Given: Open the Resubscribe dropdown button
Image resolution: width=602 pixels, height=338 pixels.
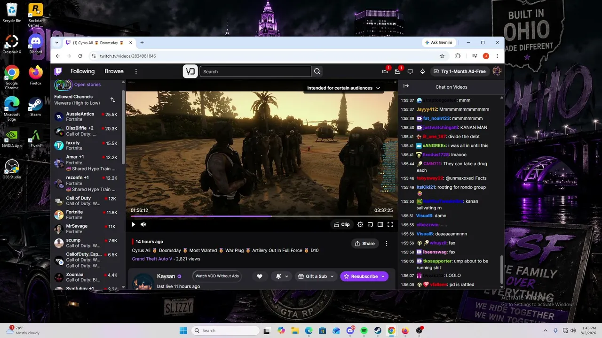Looking at the screenshot, I should tap(364, 277).
